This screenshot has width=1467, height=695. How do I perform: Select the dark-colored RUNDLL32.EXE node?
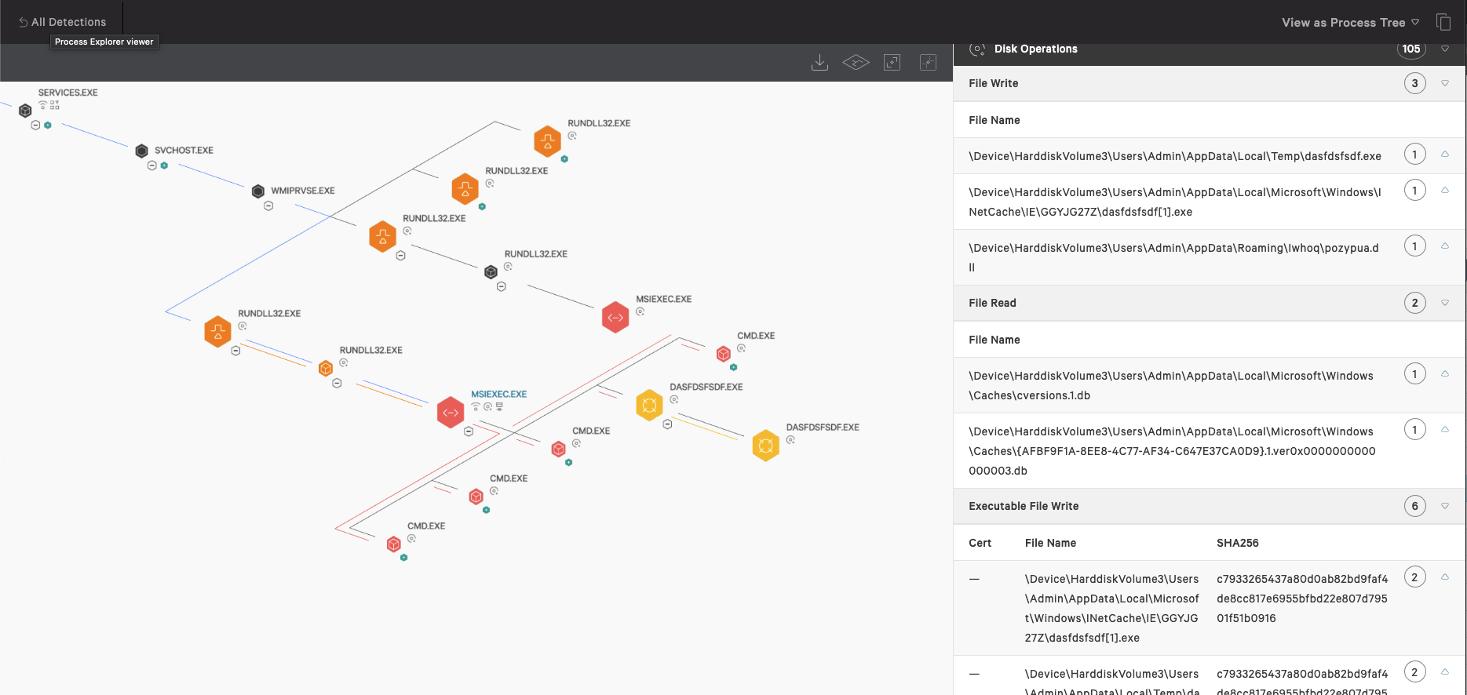(x=491, y=272)
